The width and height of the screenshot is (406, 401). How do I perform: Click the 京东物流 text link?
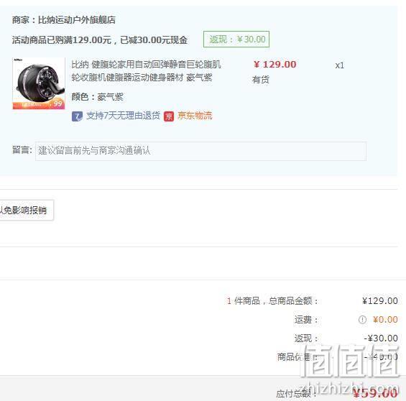click(195, 116)
